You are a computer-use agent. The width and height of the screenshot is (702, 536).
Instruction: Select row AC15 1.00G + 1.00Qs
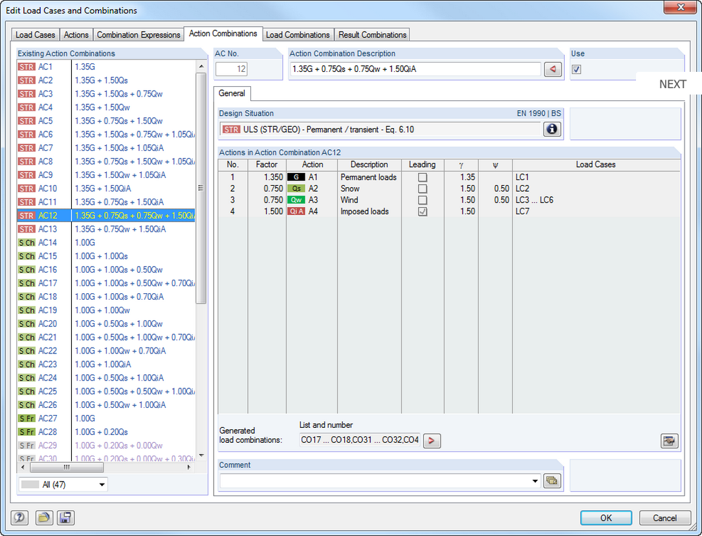[x=106, y=256]
